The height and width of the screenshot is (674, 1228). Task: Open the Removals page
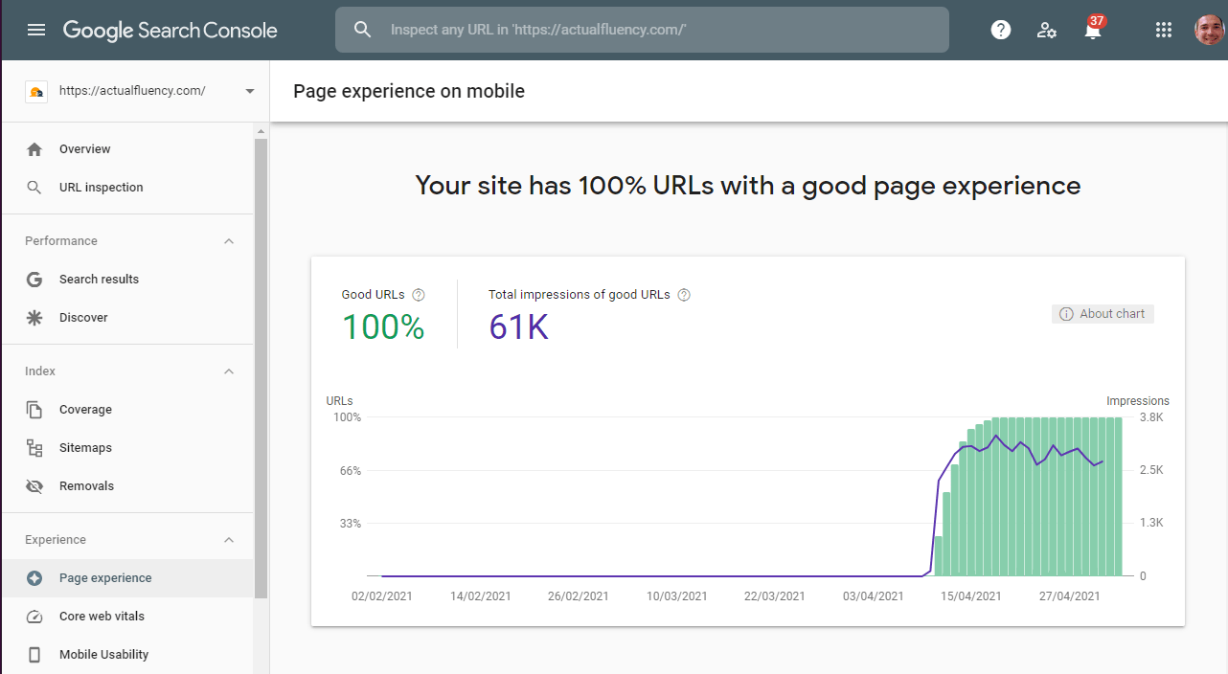pyautogui.click(x=127, y=486)
